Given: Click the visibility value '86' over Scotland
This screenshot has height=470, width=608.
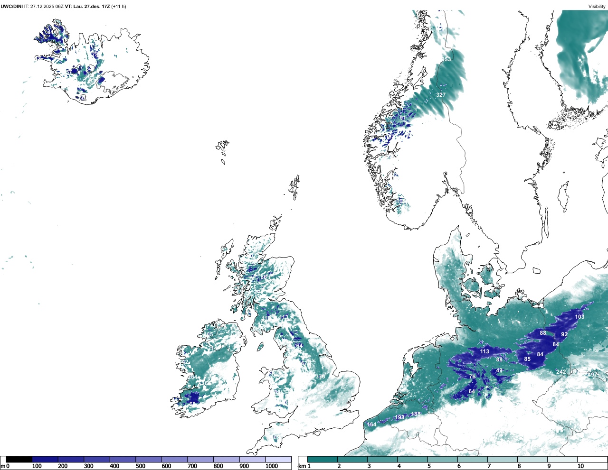Looking at the screenshot, I should 264,277.
